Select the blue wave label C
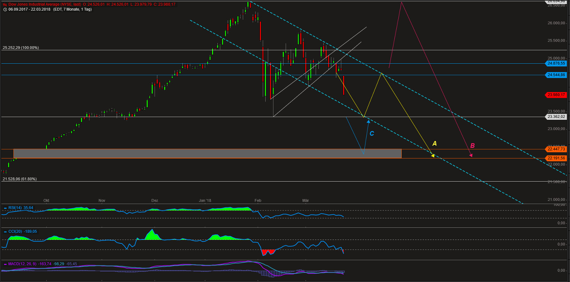 (371, 133)
